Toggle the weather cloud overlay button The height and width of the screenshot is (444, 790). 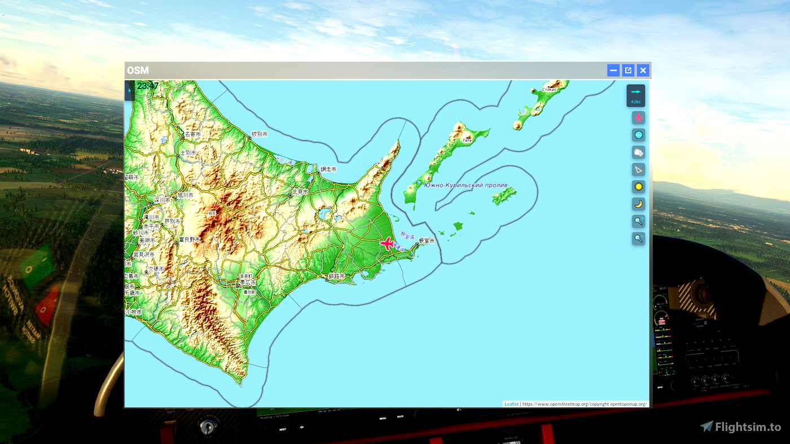click(638, 152)
